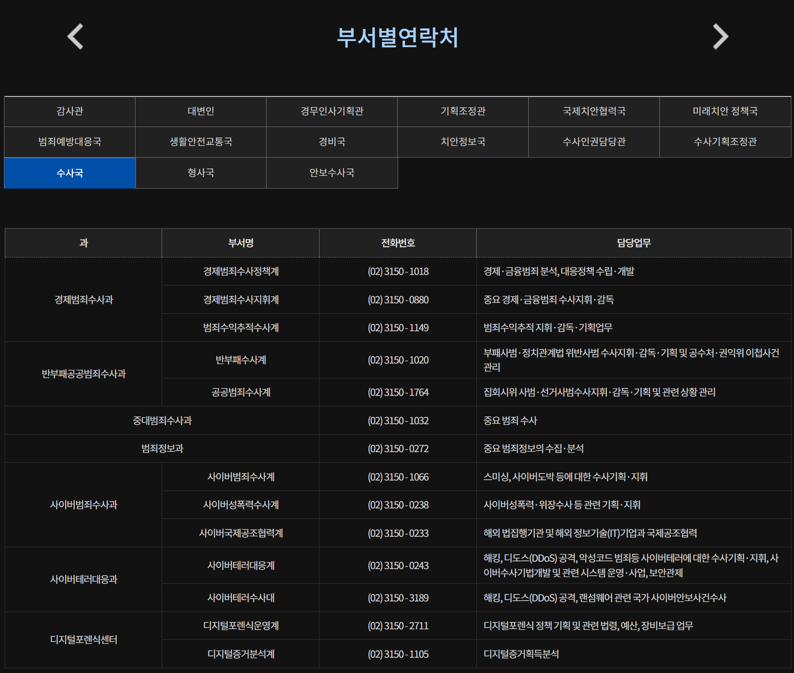Click phone number (02) 3150-1018

tap(398, 271)
